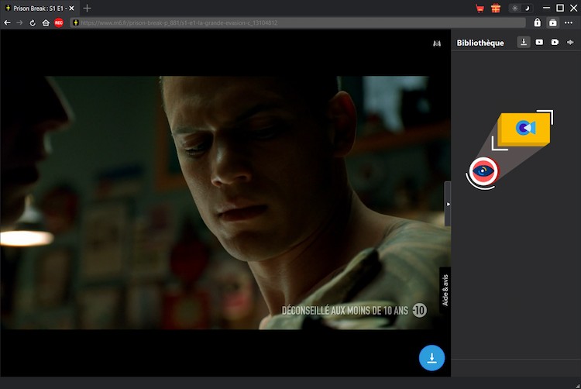Screen dimensions: 581x389
Task: Open the gift box offer icon
Action: point(496,9)
